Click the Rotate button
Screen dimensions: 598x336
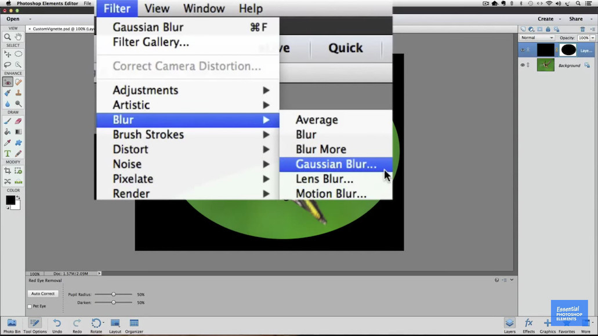(x=96, y=326)
